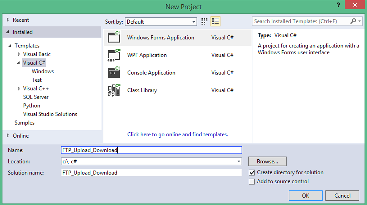Choose the Class Library template
Screen dimensions: 367x205
point(177,90)
